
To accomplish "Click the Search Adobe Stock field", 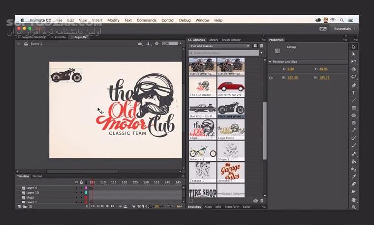I will pos(223,53).
